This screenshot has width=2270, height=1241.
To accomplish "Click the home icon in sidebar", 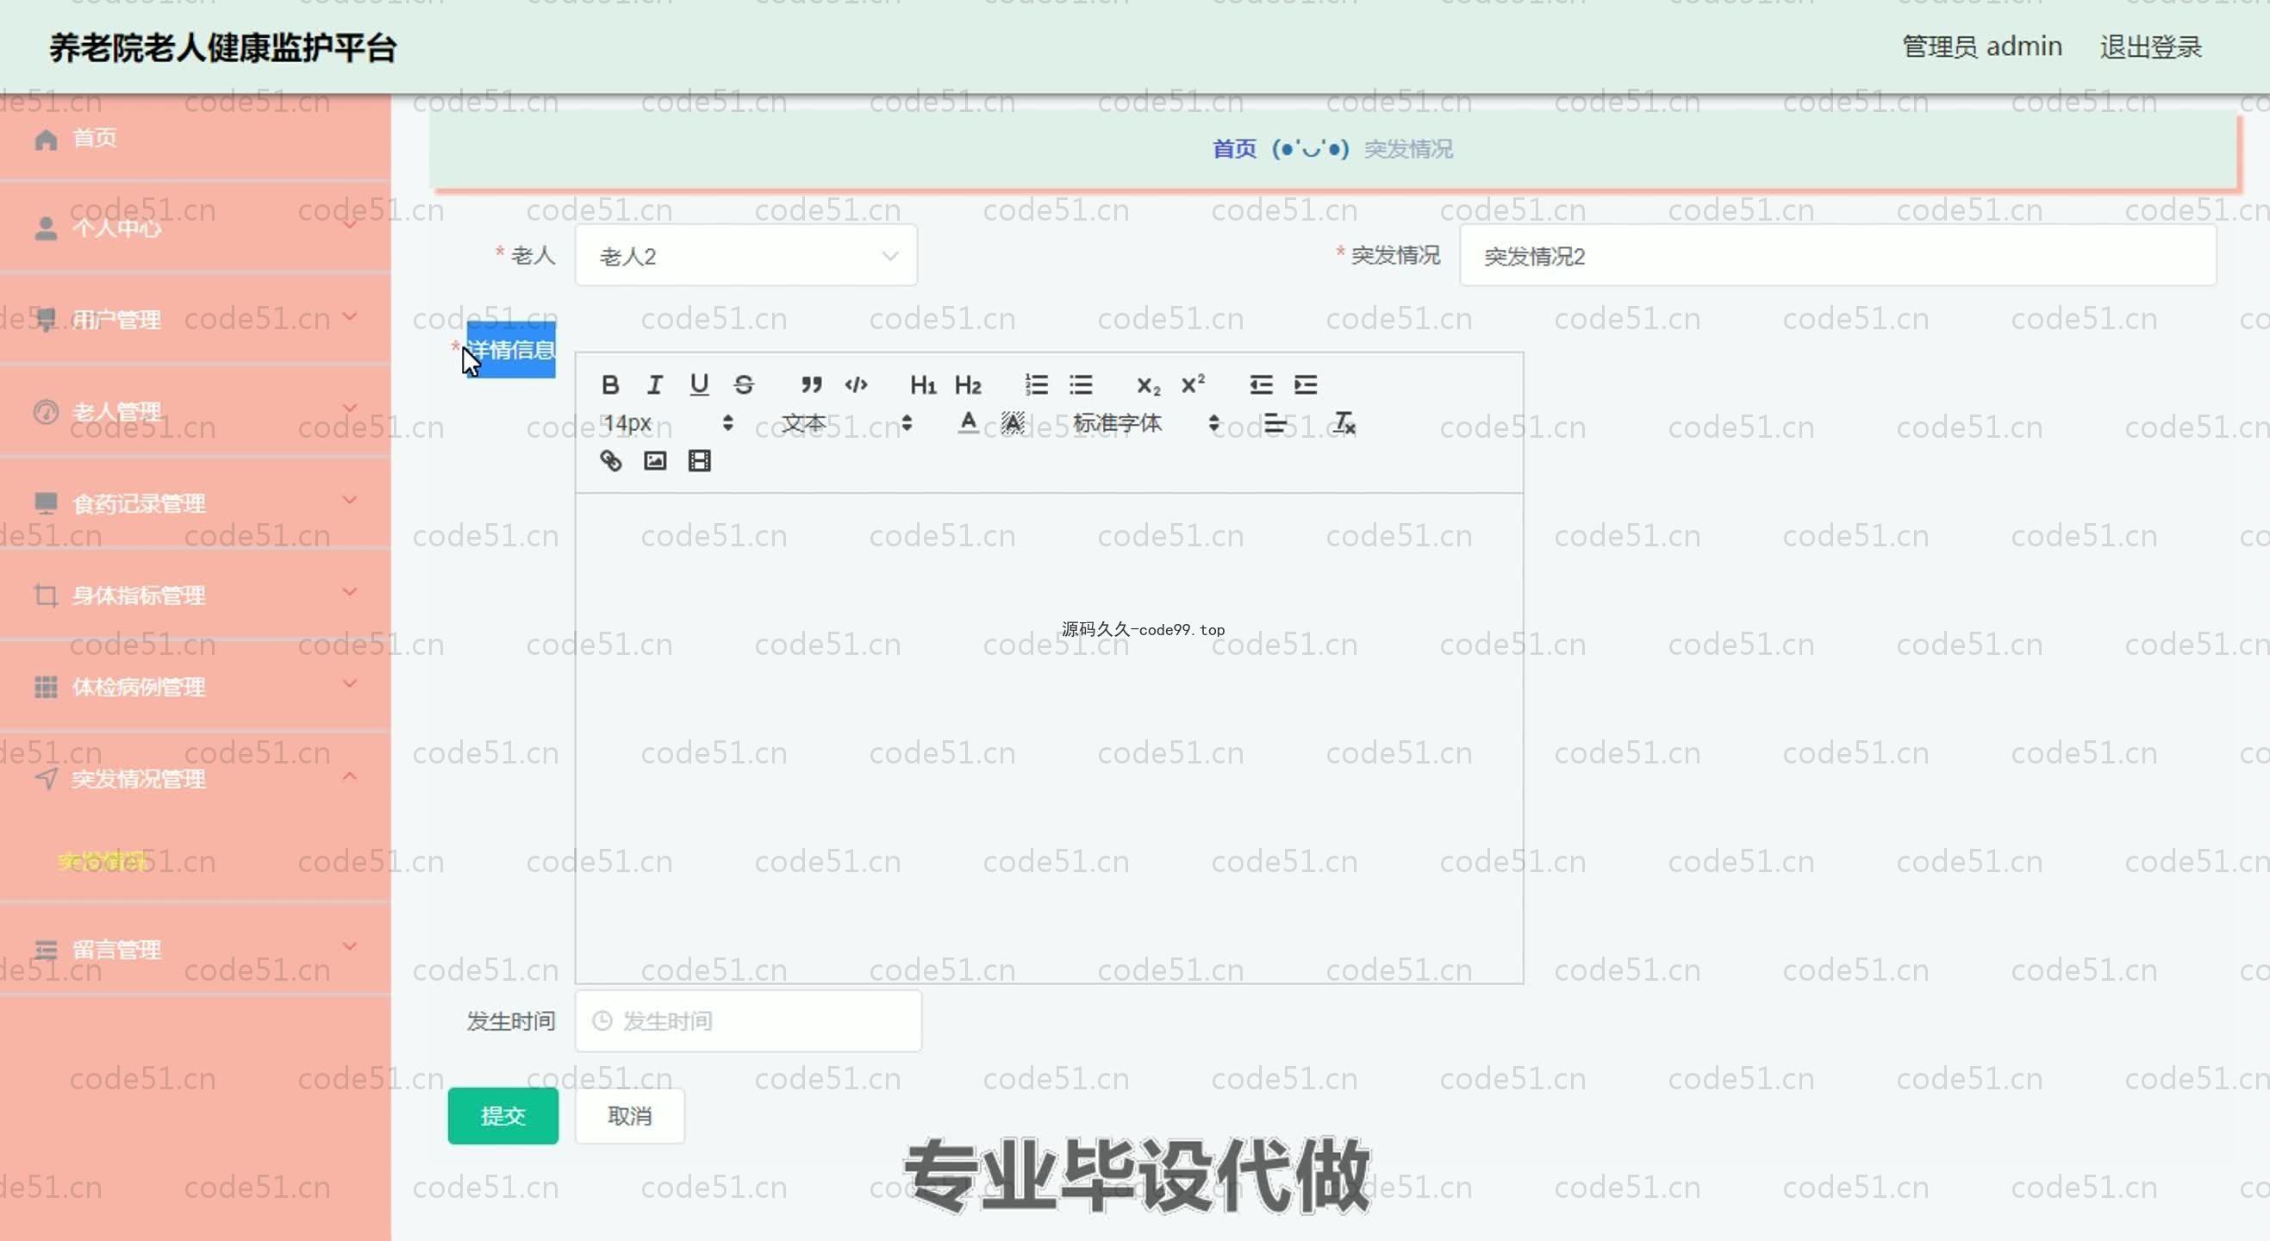I will (x=46, y=139).
